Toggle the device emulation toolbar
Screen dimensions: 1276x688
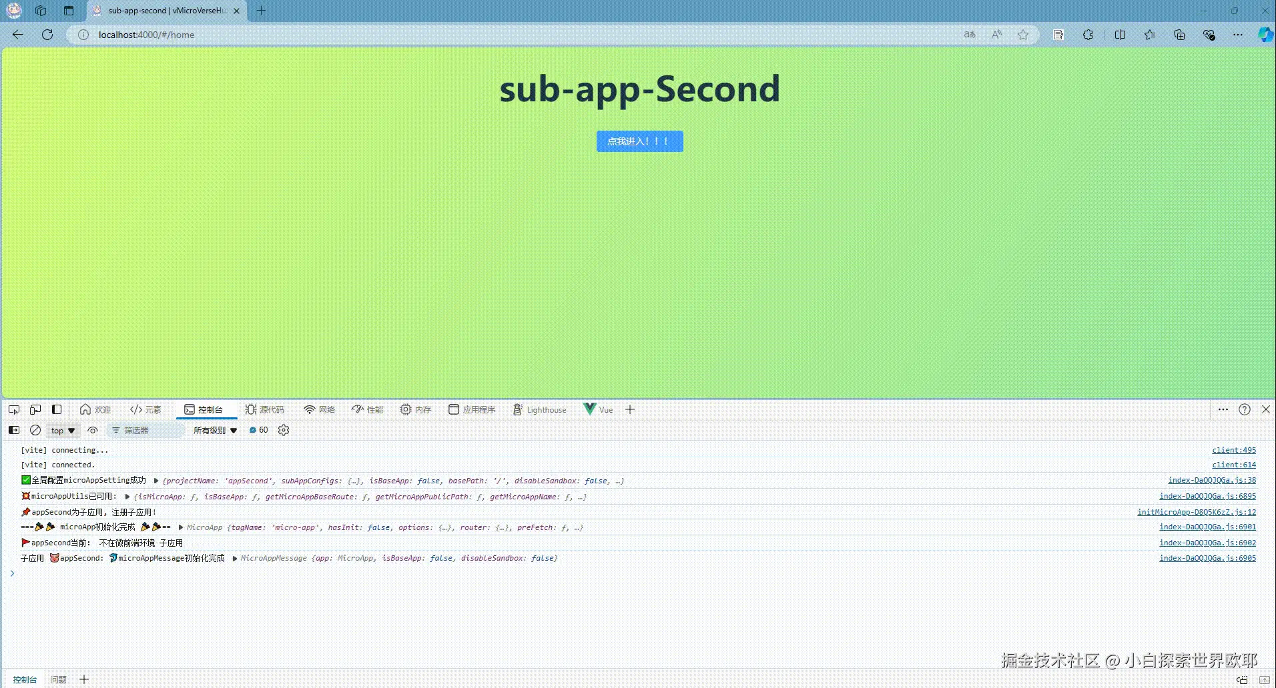tap(35, 409)
